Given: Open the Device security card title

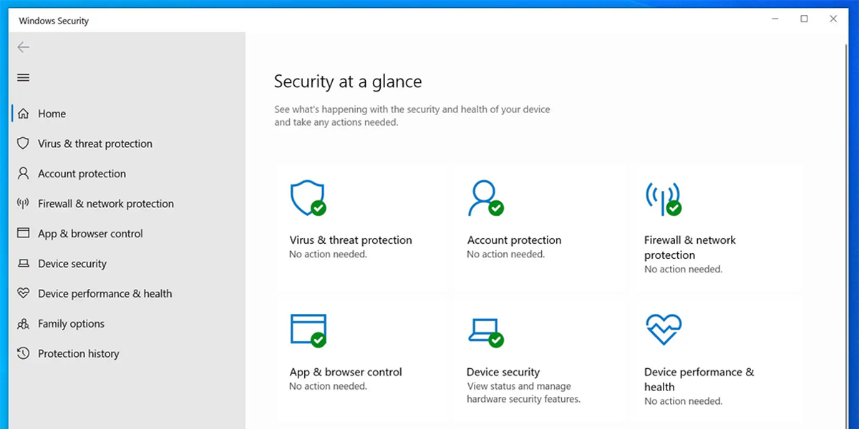Looking at the screenshot, I should pos(503,373).
